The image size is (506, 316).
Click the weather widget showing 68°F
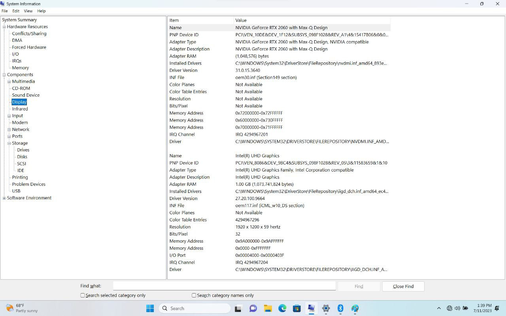(22, 308)
